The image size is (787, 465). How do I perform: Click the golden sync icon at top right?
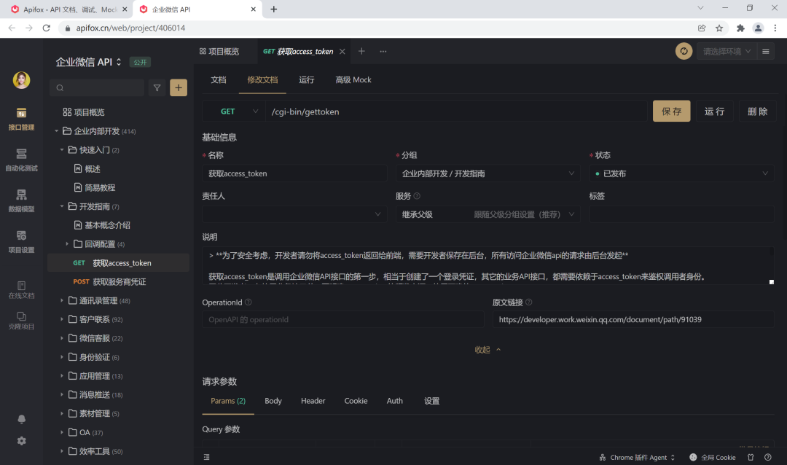coord(684,52)
